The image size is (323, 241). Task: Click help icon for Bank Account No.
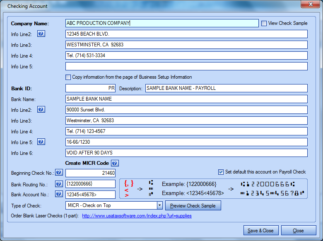point(59,195)
